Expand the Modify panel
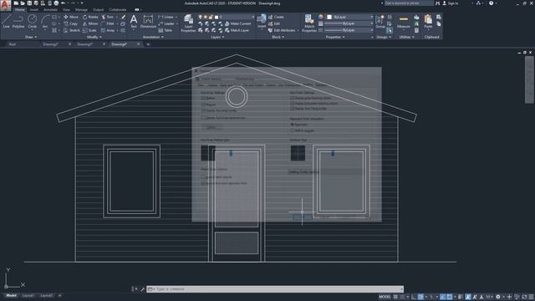 pyautogui.click(x=94, y=37)
